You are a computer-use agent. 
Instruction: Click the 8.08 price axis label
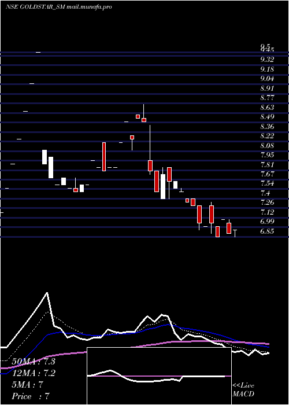coord(267,146)
